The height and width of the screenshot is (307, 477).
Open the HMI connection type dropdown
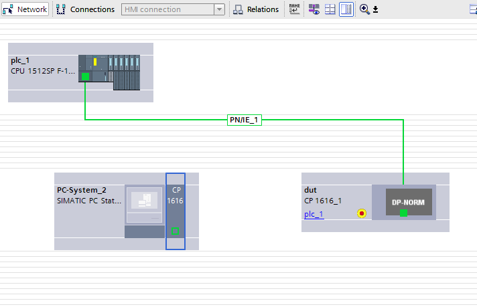click(219, 9)
